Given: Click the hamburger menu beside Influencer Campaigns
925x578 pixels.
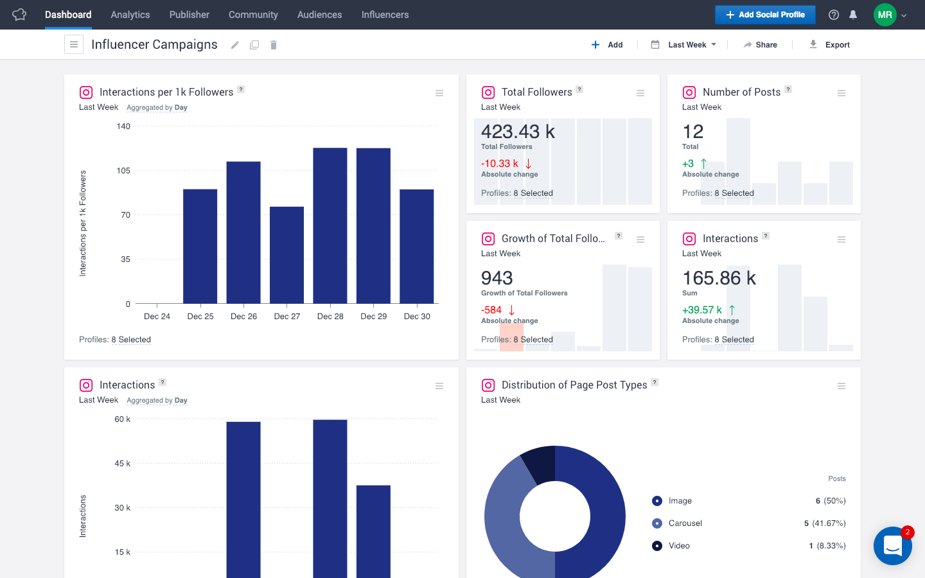Looking at the screenshot, I should click(74, 44).
